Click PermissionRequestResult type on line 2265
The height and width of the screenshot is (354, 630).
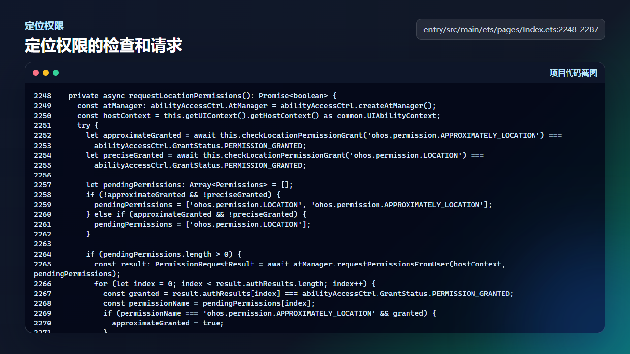pos(205,264)
